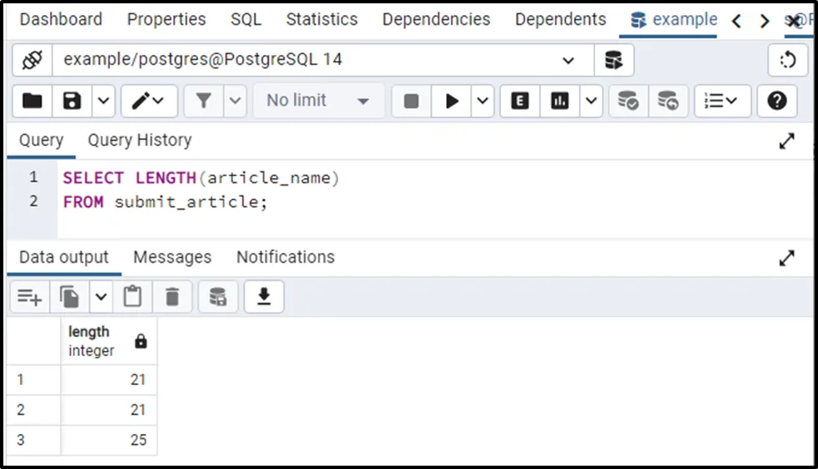
Task: Click the Commit database icon
Action: pos(628,101)
